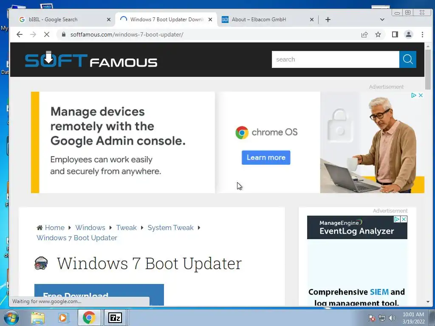Open a new tab with the plus icon

coord(328,20)
